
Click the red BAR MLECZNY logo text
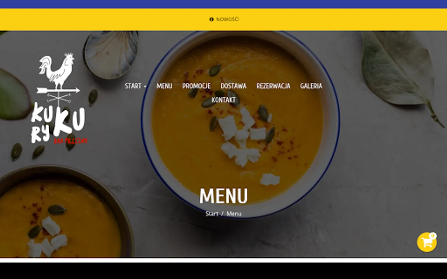[x=70, y=141]
